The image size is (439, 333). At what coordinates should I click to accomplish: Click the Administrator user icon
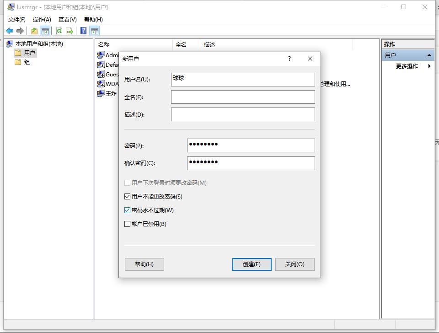pyautogui.click(x=101, y=55)
